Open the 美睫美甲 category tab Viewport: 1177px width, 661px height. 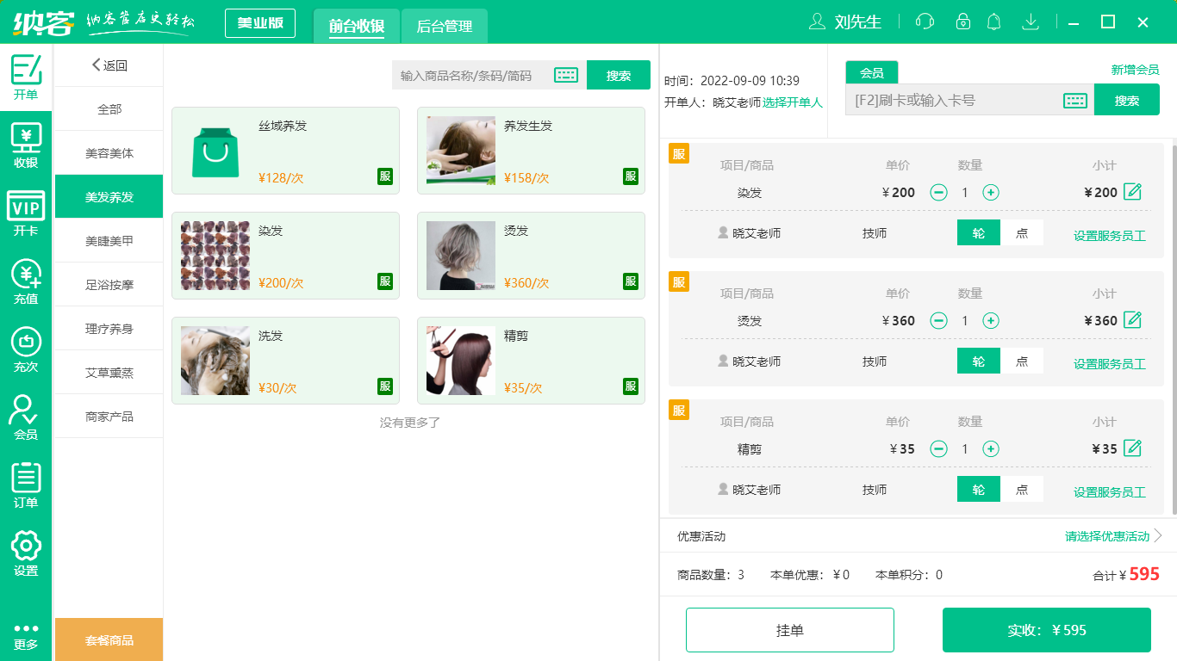[x=108, y=240]
